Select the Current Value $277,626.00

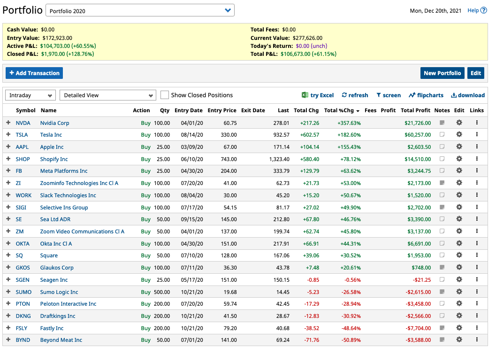click(x=307, y=38)
